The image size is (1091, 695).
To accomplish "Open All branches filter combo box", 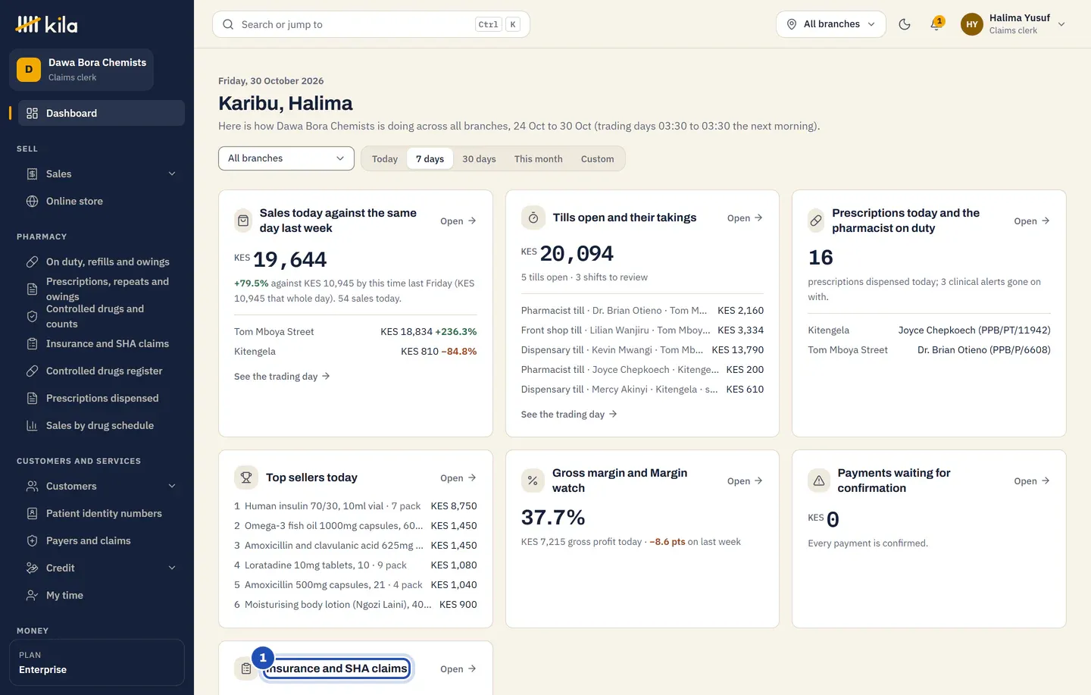I will coord(286,158).
